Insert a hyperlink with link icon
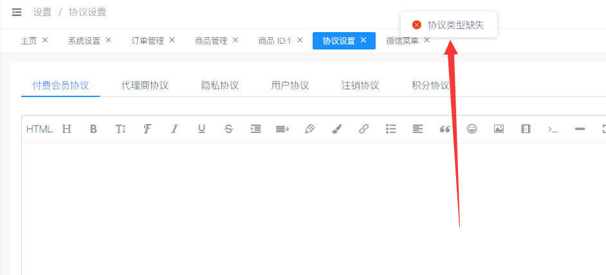Image resolution: width=606 pixels, height=275 pixels. [x=363, y=129]
